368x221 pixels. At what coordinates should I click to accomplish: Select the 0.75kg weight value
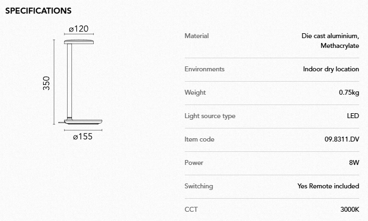coord(349,93)
